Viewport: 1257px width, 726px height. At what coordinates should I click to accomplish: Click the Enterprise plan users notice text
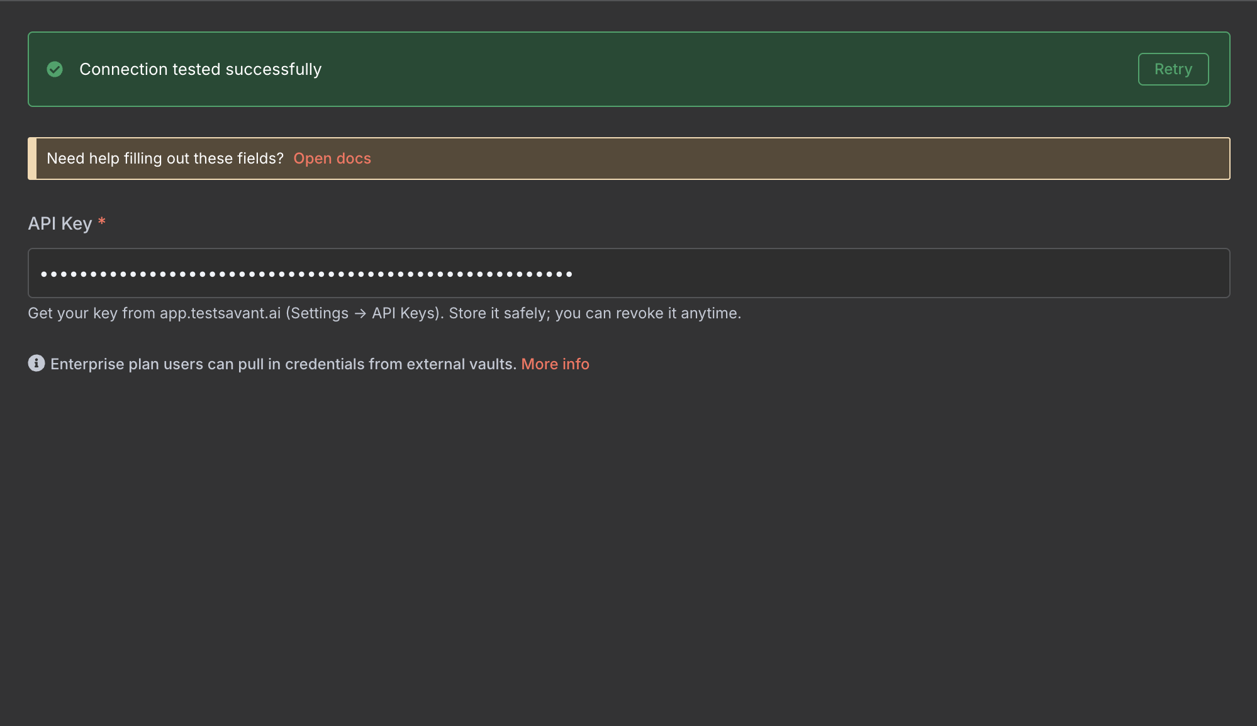pos(283,364)
